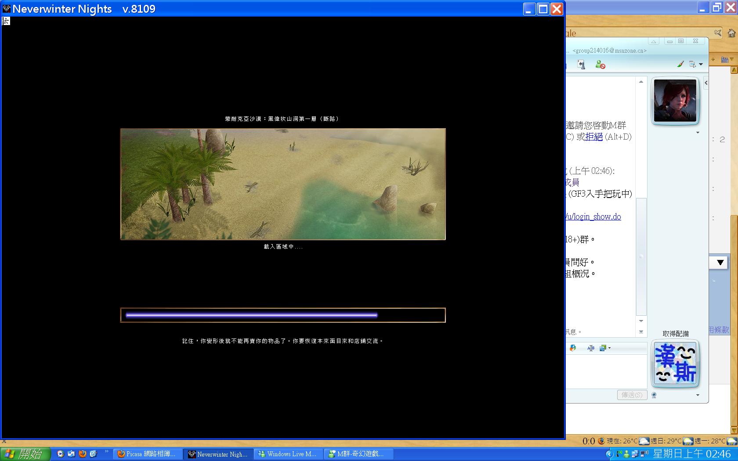The height and width of the screenshot is (461, 738).
Task: Restore down the Firefox window
Action: coord(717,7)
